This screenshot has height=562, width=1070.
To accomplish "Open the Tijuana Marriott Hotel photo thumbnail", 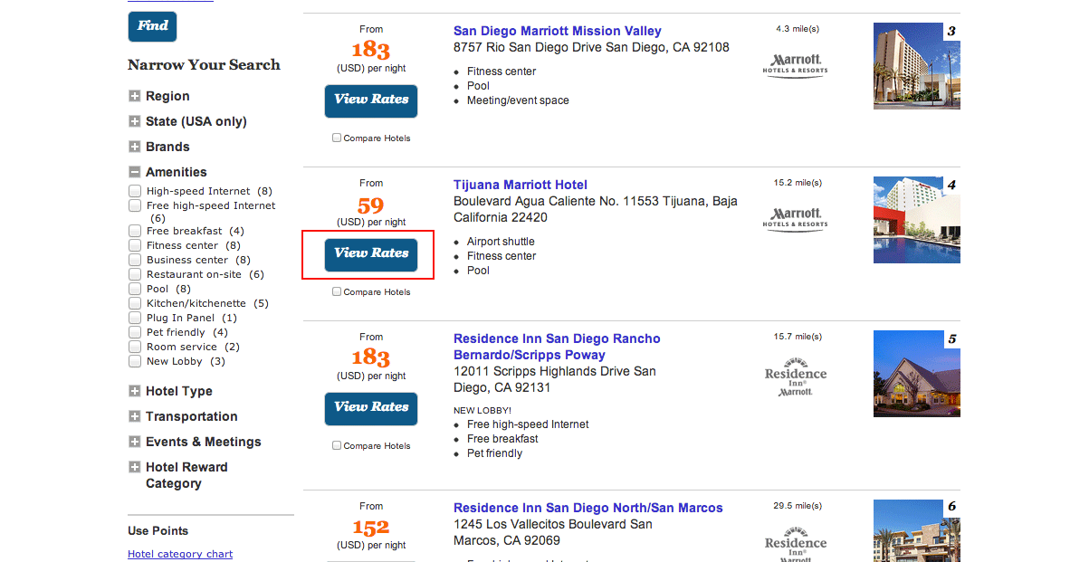I will (x=916, y=220).
